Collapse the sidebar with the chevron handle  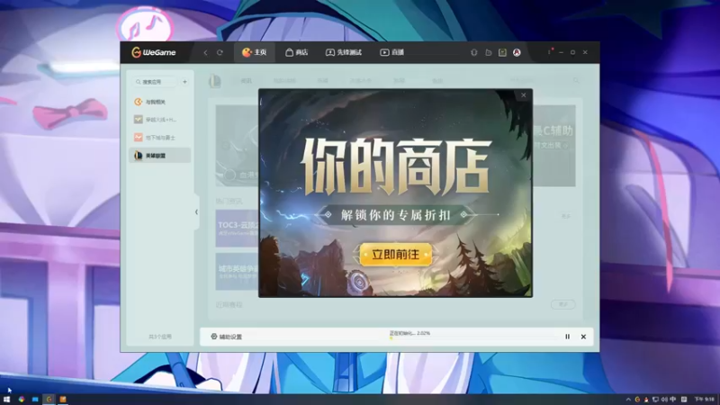point(196,212)
